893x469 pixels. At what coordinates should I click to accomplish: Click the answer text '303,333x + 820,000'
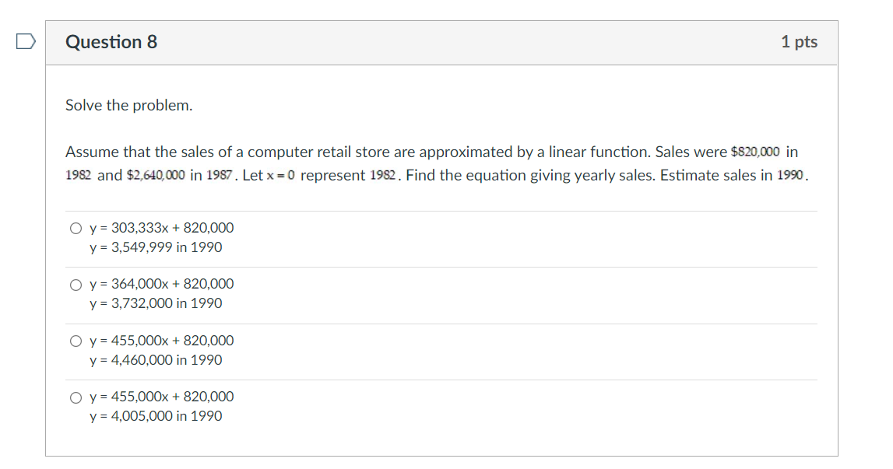coord(161,228)
